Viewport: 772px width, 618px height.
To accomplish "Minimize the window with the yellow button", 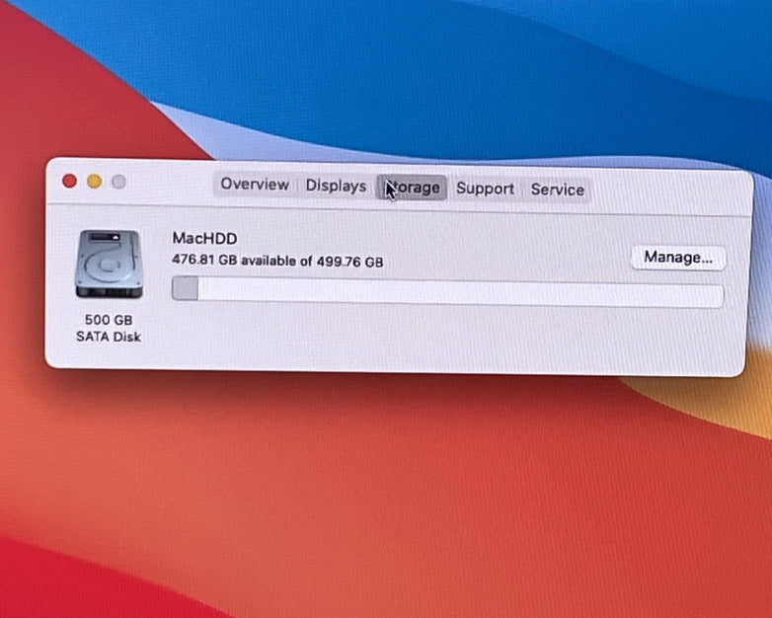I will pyautogui.click(x=95, y=182).
